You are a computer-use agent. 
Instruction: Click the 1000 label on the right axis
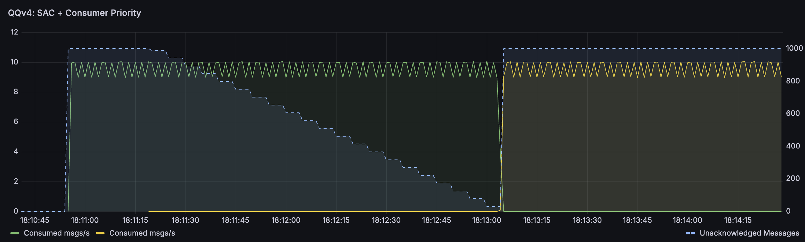coord(794,48)
